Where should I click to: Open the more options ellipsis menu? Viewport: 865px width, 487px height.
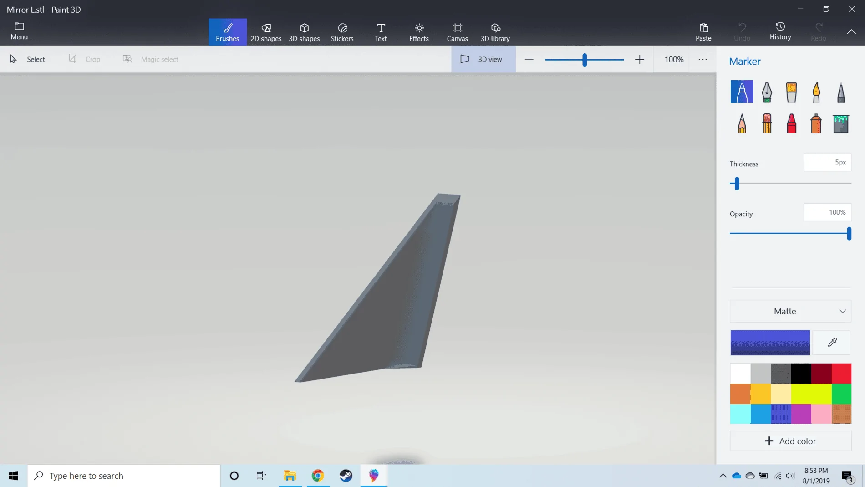pos(702,59)
